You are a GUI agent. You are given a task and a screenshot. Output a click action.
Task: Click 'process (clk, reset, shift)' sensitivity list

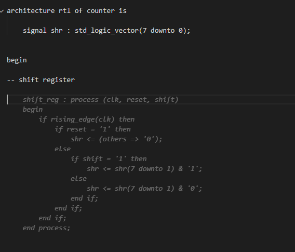pyautogui.click(x=124, y=100)
